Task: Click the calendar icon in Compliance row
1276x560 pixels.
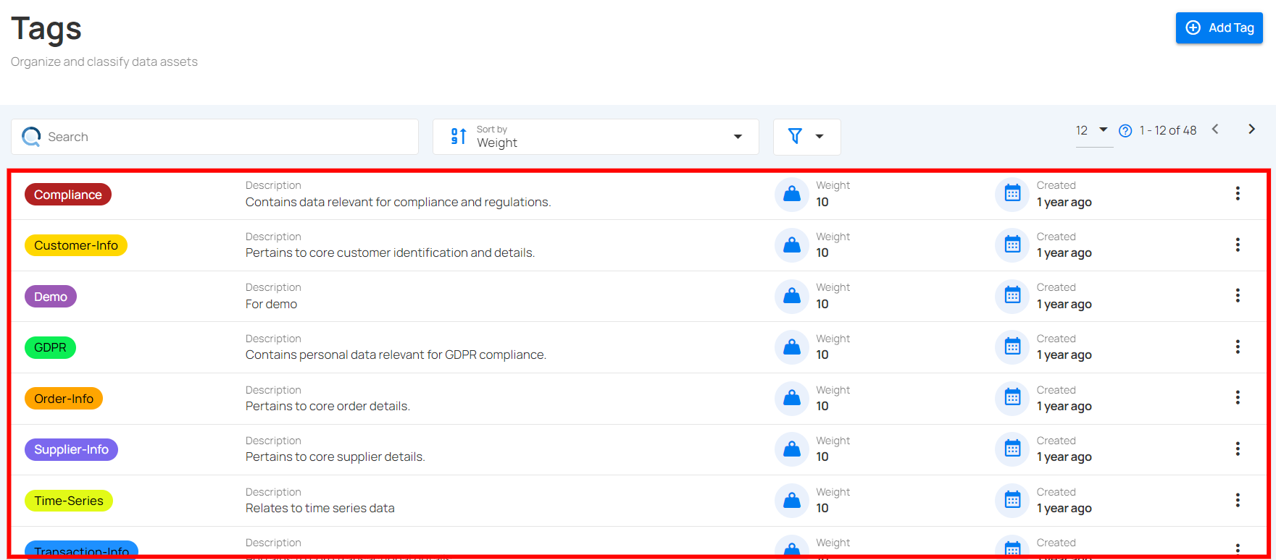Action: point(1012,194)
